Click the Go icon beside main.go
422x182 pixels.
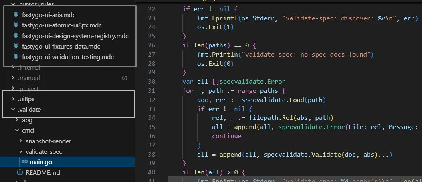pos(24,162)
